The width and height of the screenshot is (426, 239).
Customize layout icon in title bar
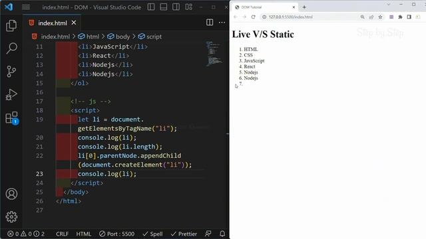coord(188,7)
